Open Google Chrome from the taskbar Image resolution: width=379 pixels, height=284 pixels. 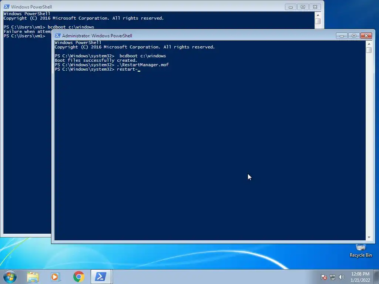tap(79, 277)
